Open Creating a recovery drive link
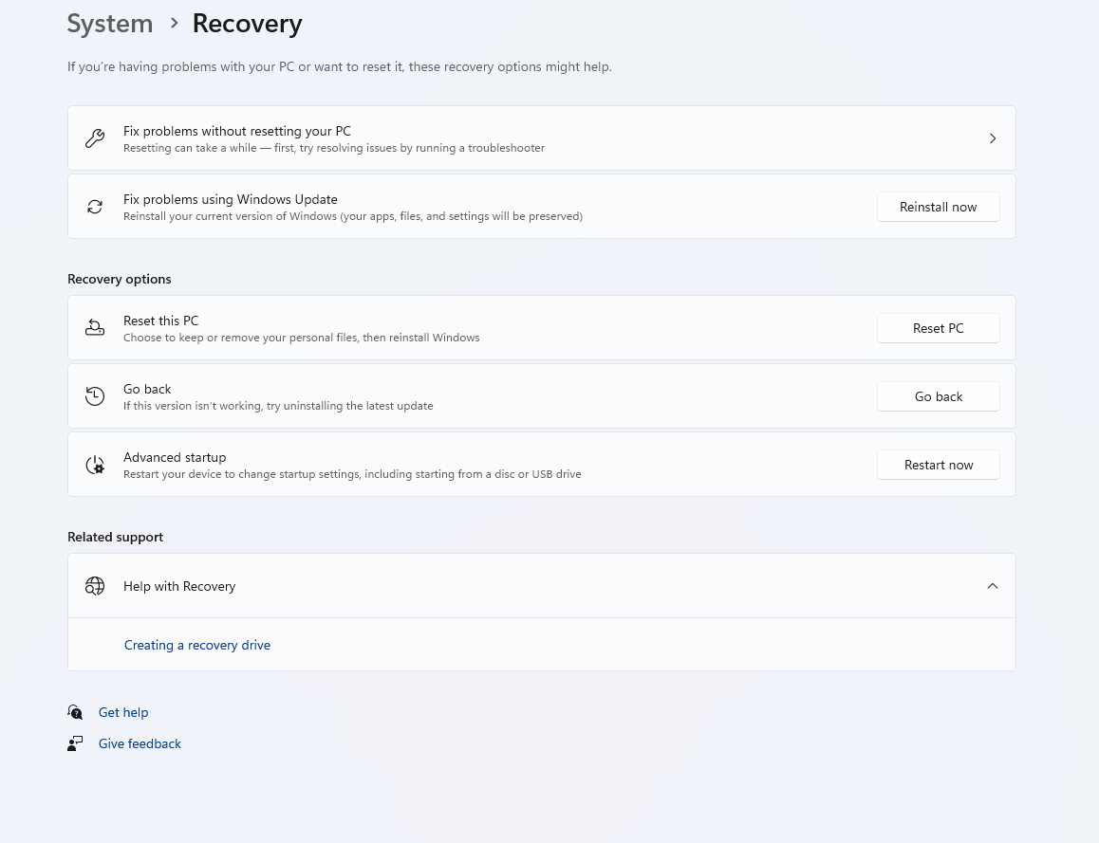Screen dimensions: 1099x843 197,645
